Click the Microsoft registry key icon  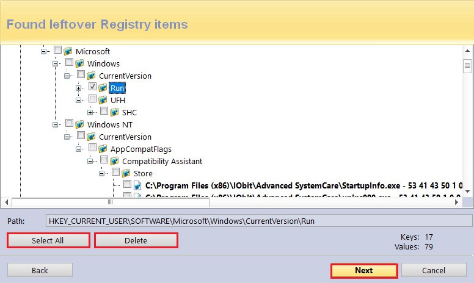pyautogui.click(x=68, y=51)
